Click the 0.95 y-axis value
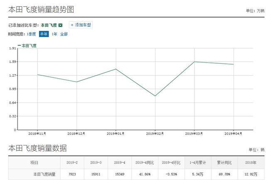This screenshot has width=266, height=180. coord(12,89)
